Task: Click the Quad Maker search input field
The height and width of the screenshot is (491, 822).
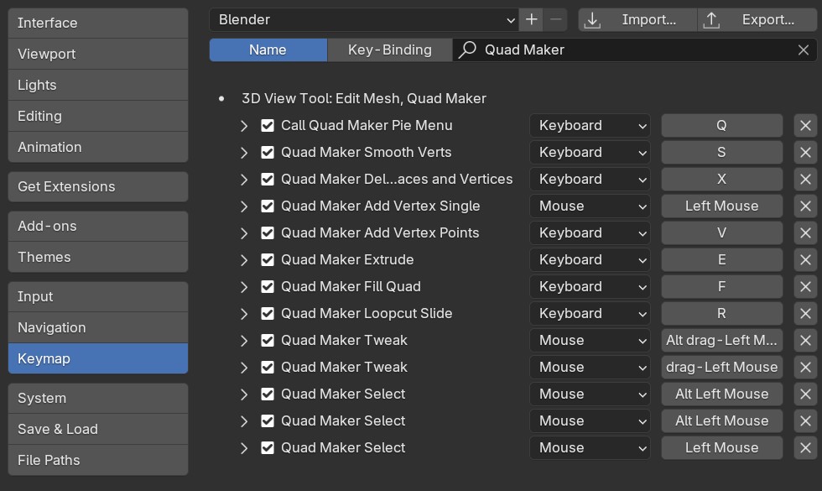Action: tap(634, 50)
